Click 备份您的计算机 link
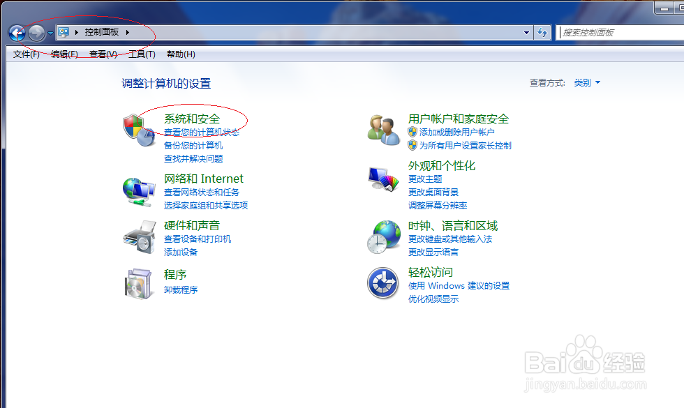This screenshot has height=408, width=684. click(193, 146)
